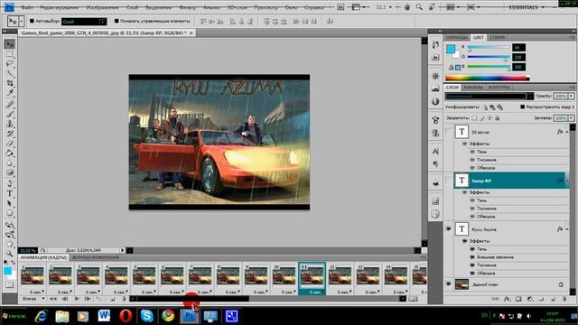Enable the Показать управляющие элементы checkbox
This screenshot has height=325, width=578.
click(x=117, y=21)
